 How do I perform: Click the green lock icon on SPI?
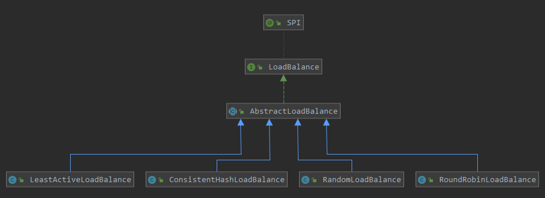(279, 23)
